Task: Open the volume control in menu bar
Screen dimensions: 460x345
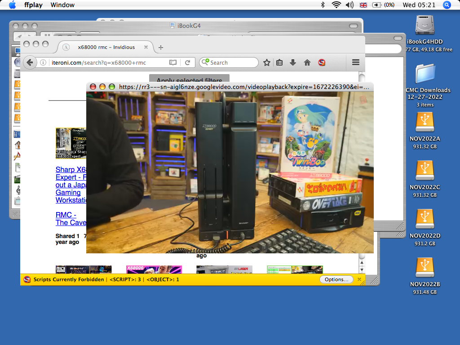Action: (349, 5)
